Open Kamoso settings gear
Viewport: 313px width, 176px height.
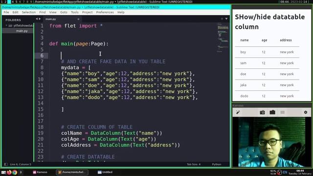coord(306,112)
